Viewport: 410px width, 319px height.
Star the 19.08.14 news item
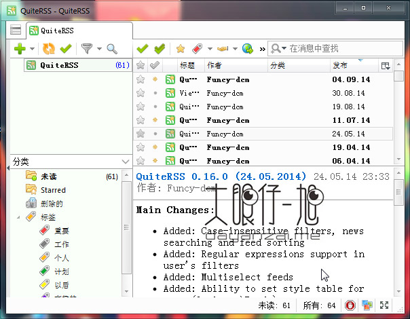[x=141, y=107]
